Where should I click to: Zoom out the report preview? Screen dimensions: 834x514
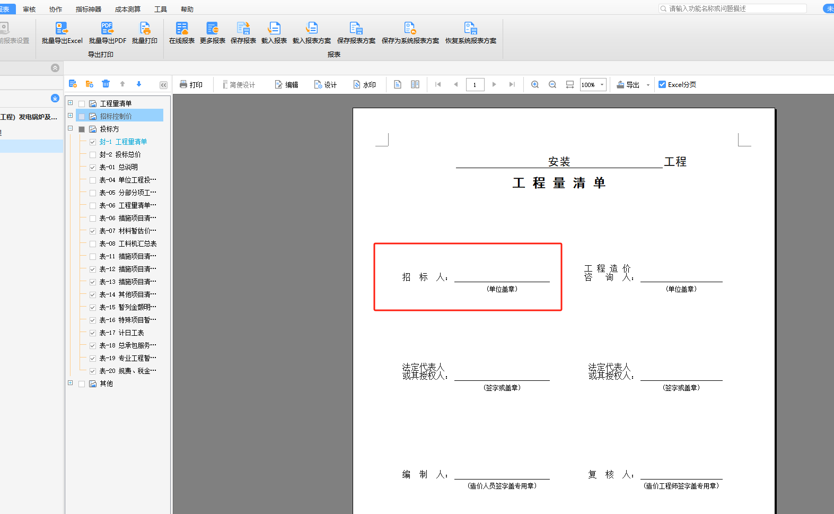coord(552,84)
